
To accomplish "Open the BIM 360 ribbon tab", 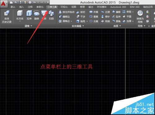I will point(135,7).
